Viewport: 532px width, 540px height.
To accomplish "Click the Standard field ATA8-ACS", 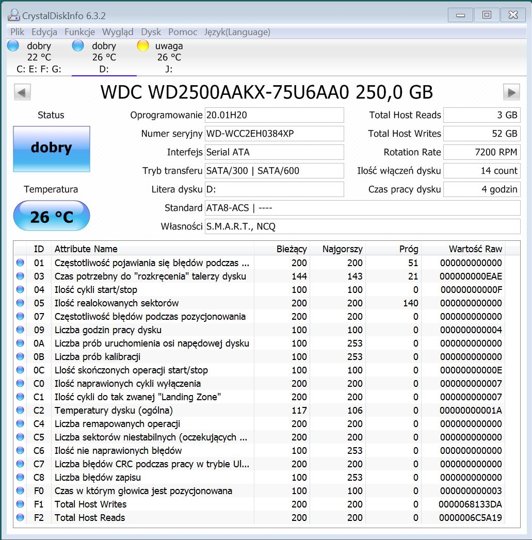I will pyautogui.click(x=362, y=208).
